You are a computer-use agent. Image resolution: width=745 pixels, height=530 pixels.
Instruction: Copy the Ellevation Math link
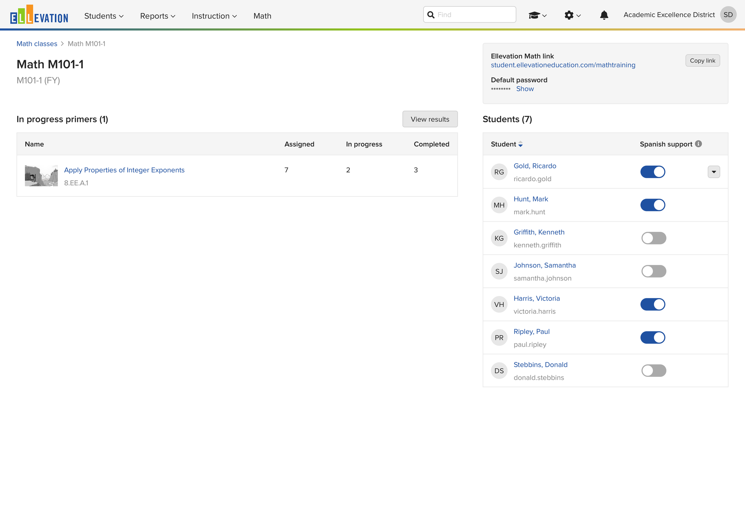(x=702, y=61)
